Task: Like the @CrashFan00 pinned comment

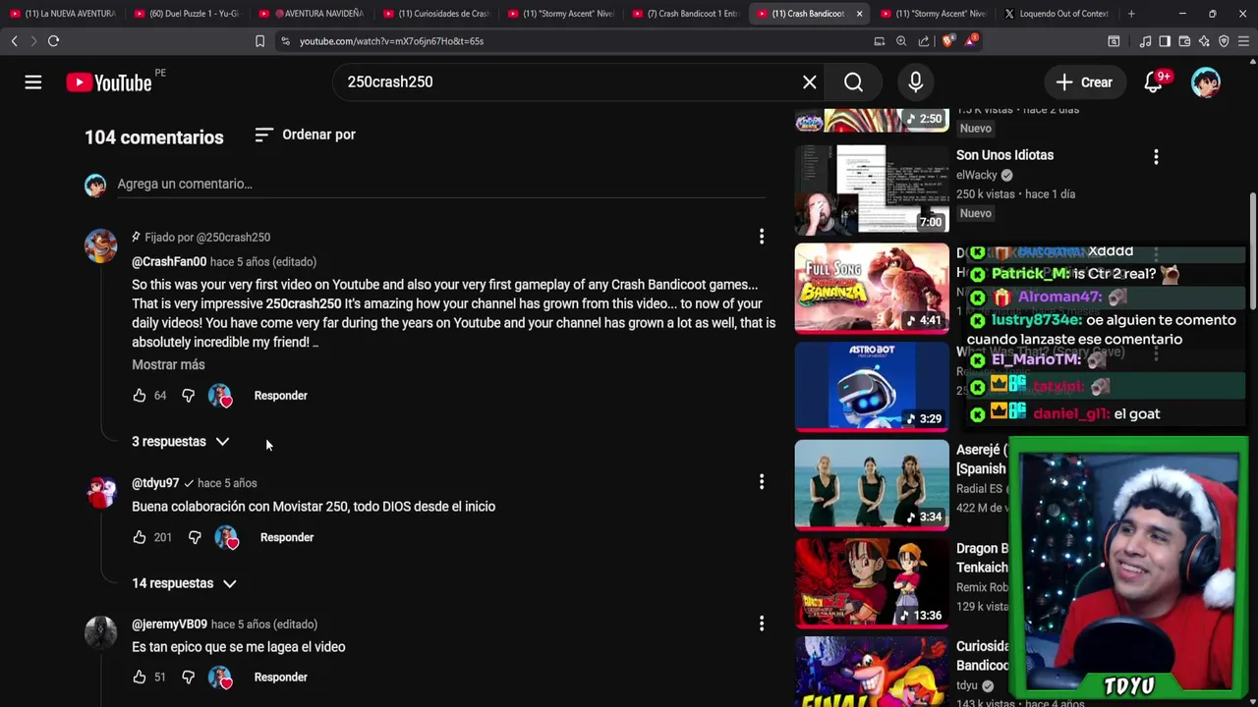Action: point(140,396)
